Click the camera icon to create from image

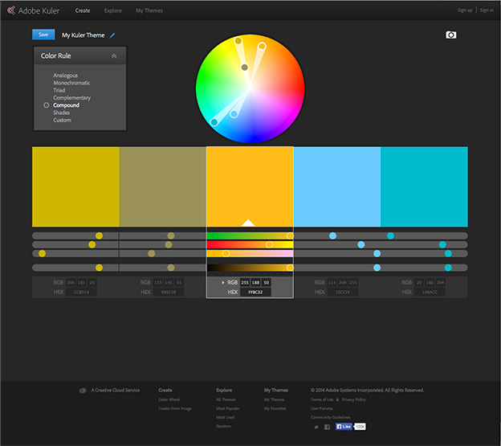[x=451, y=35]
